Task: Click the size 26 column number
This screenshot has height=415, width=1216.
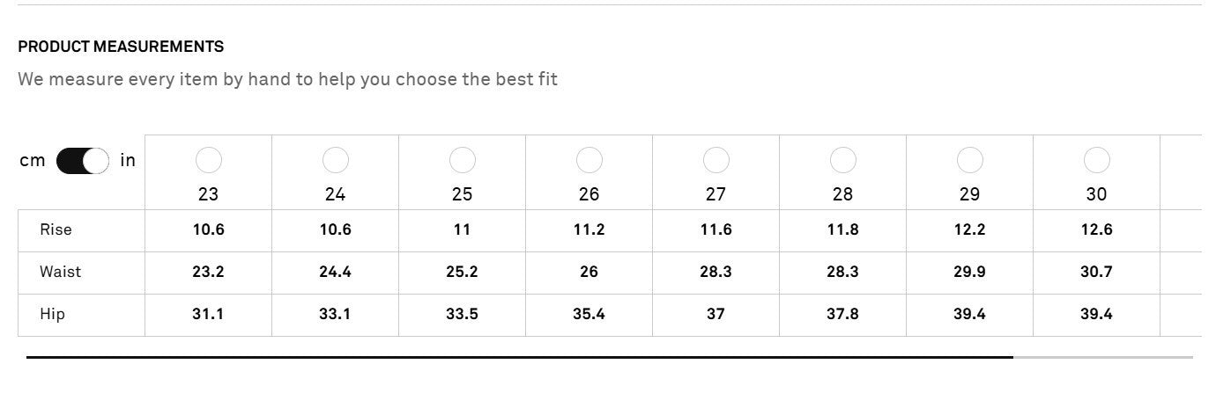Action: (589, 194)
